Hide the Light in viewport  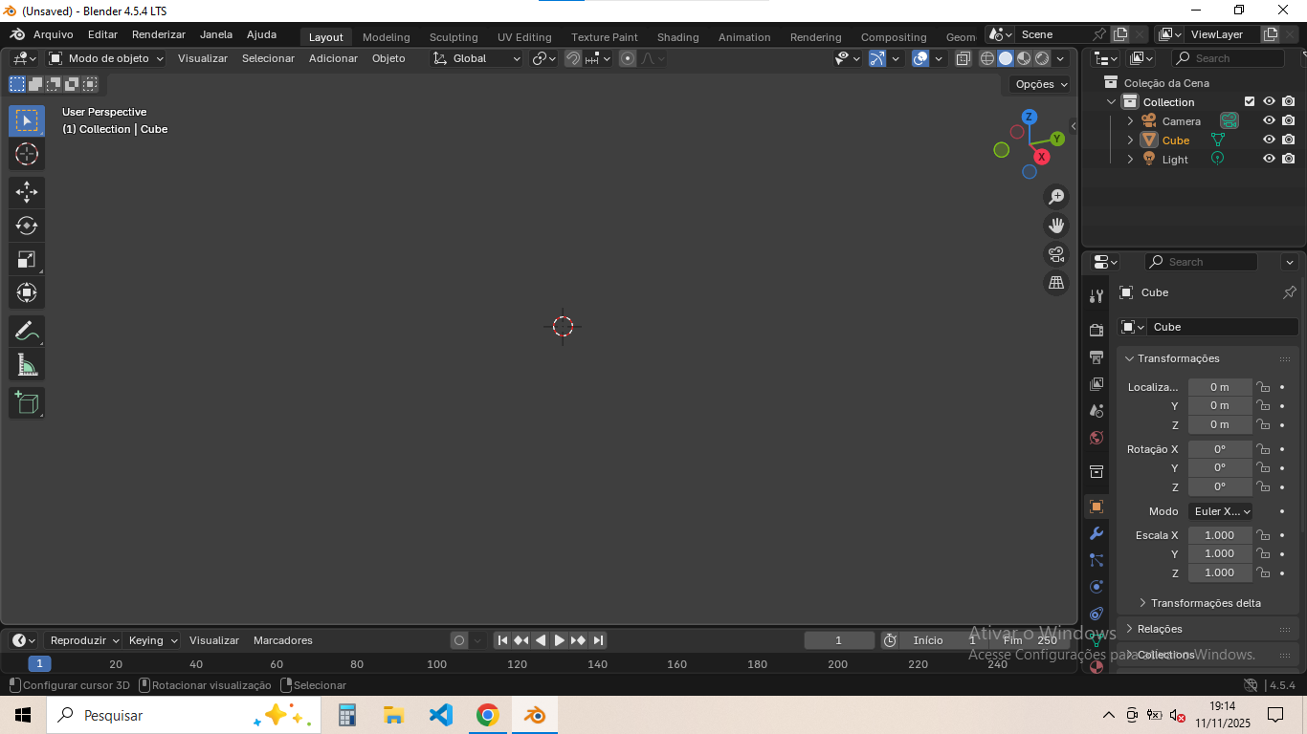[x=1269, y=159]
